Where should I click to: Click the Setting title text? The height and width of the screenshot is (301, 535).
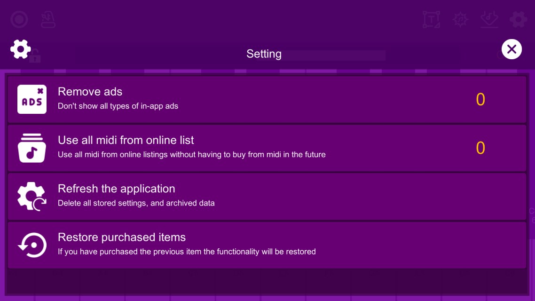click(x=264, y=54)
